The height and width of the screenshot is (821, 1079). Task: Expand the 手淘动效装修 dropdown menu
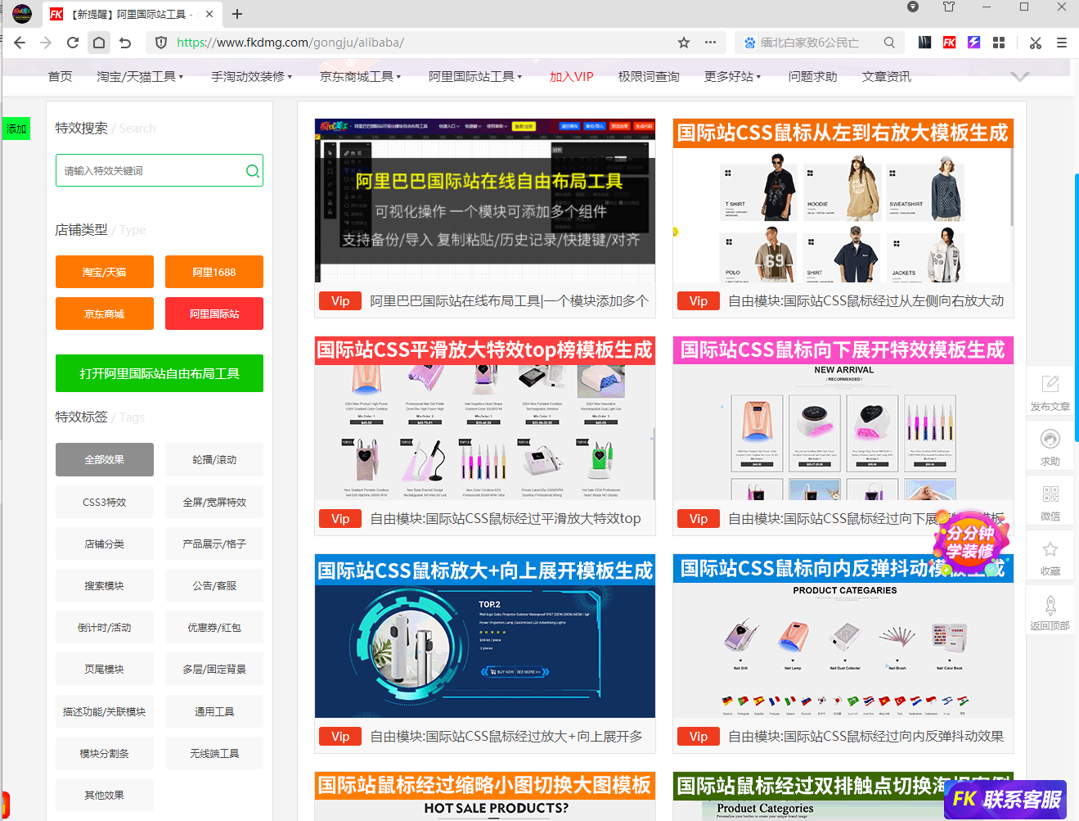251,76
